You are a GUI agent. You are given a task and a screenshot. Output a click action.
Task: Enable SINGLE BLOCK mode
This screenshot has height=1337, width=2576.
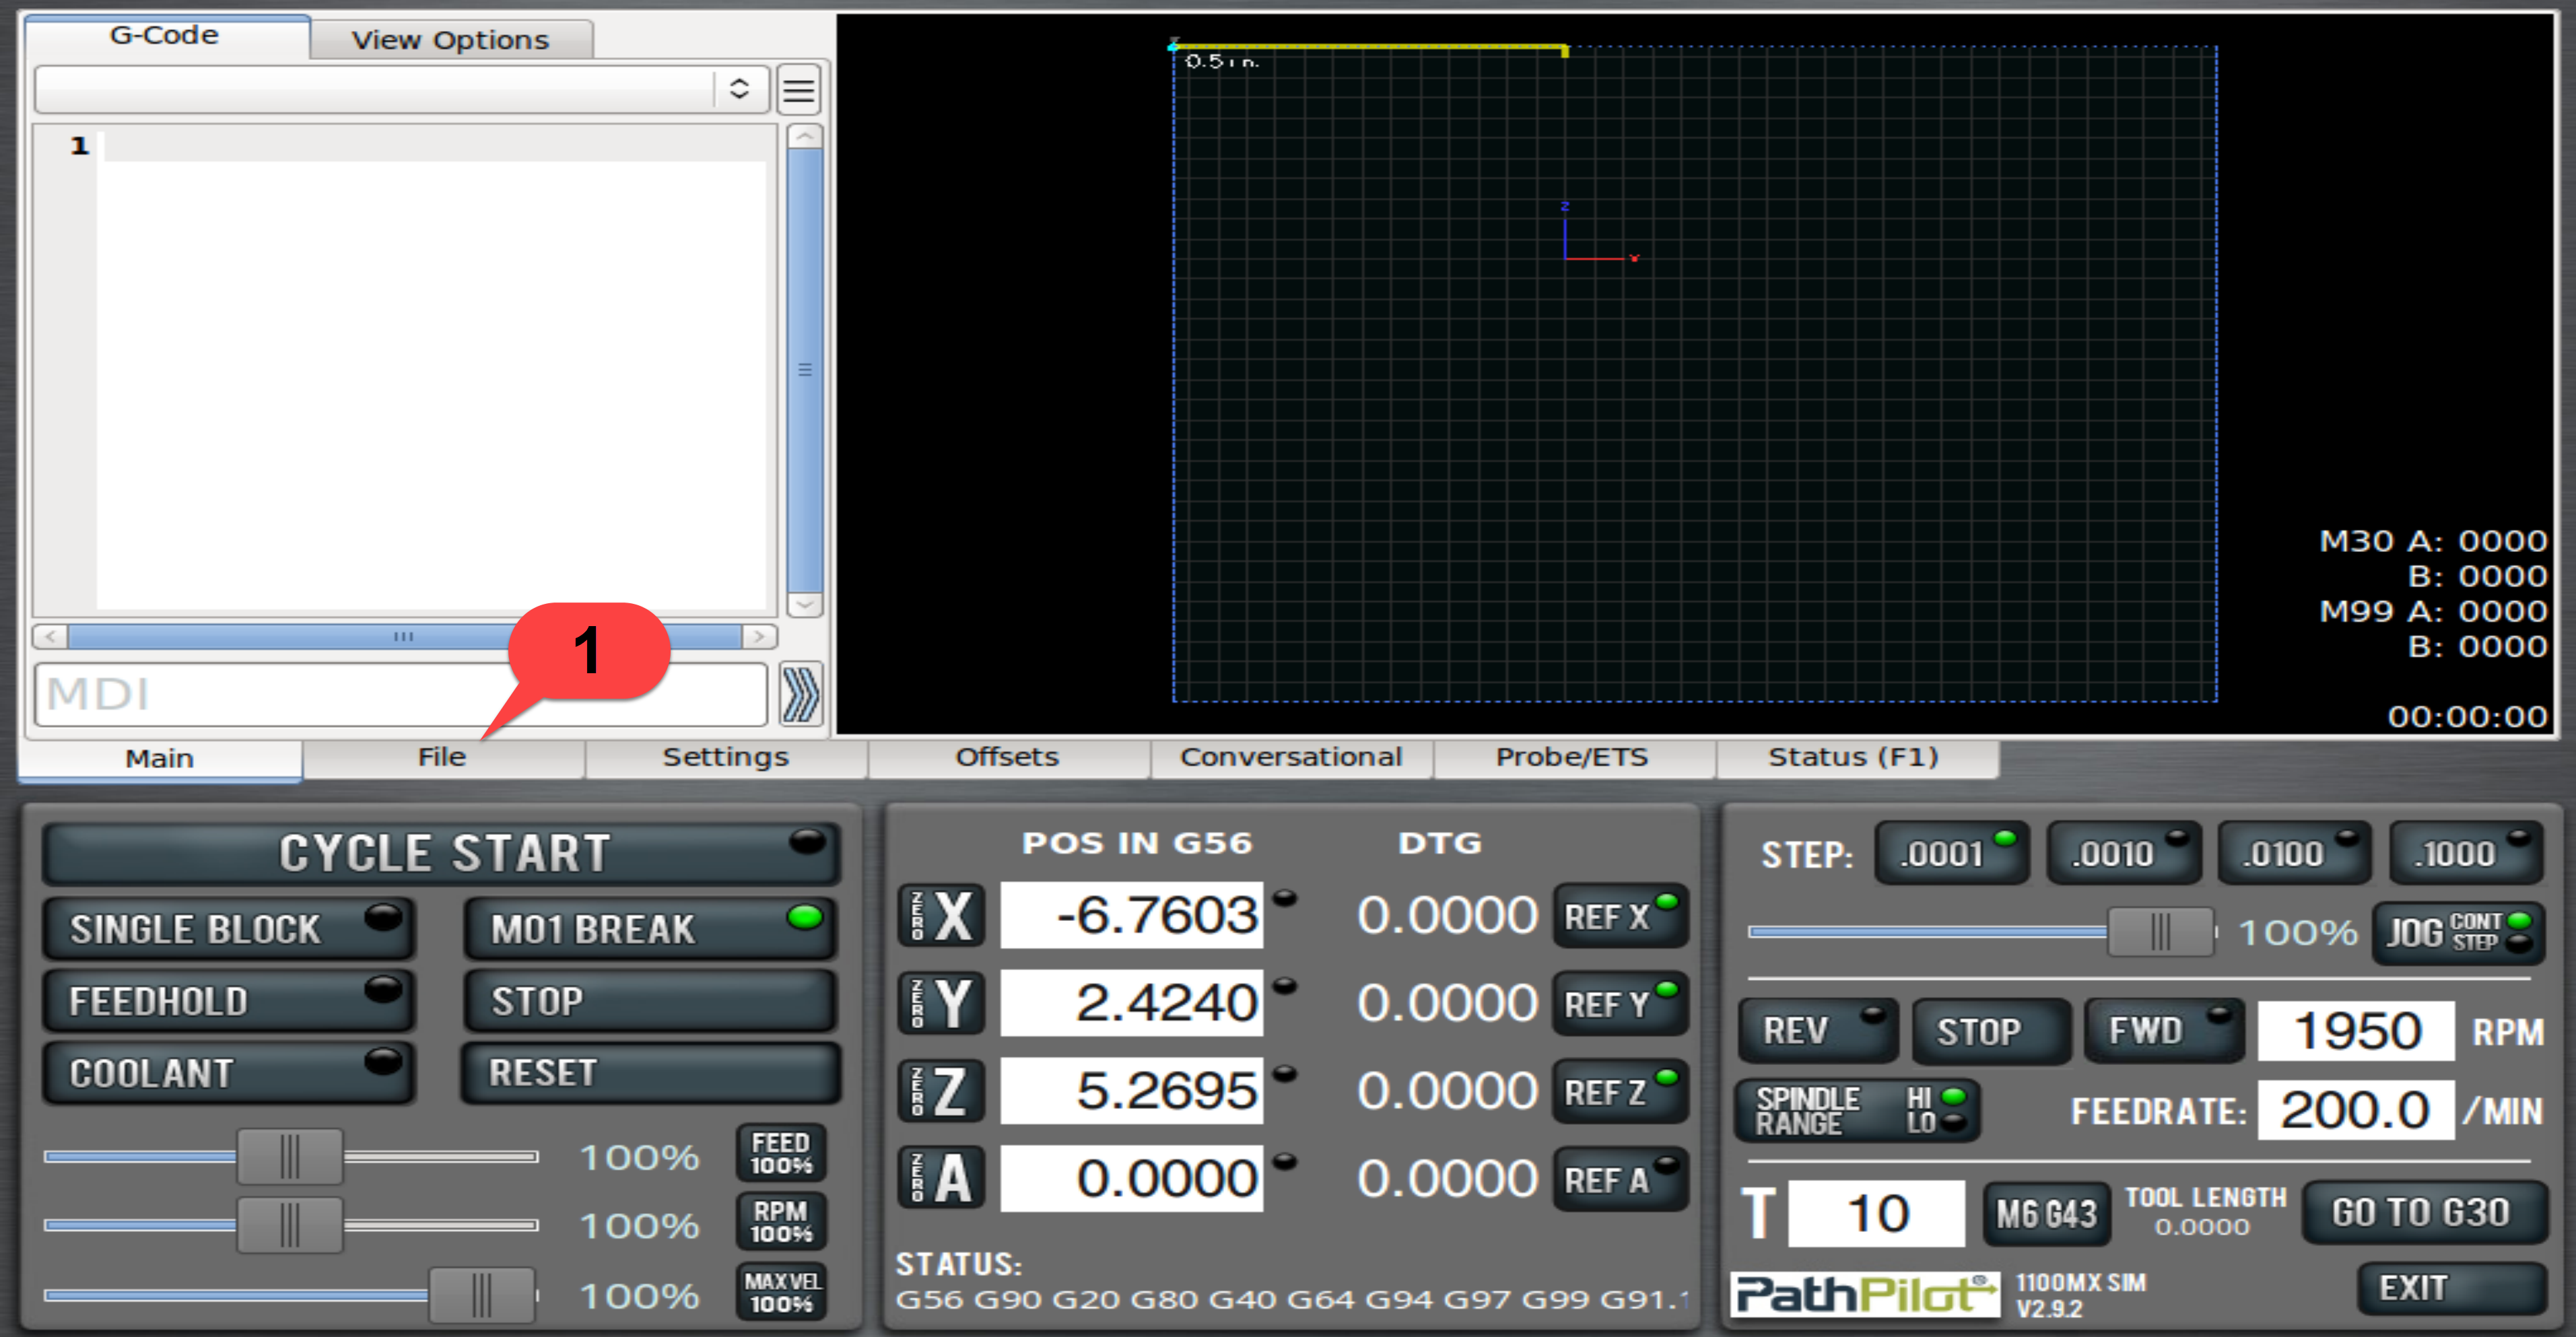(x=228, y=928)
